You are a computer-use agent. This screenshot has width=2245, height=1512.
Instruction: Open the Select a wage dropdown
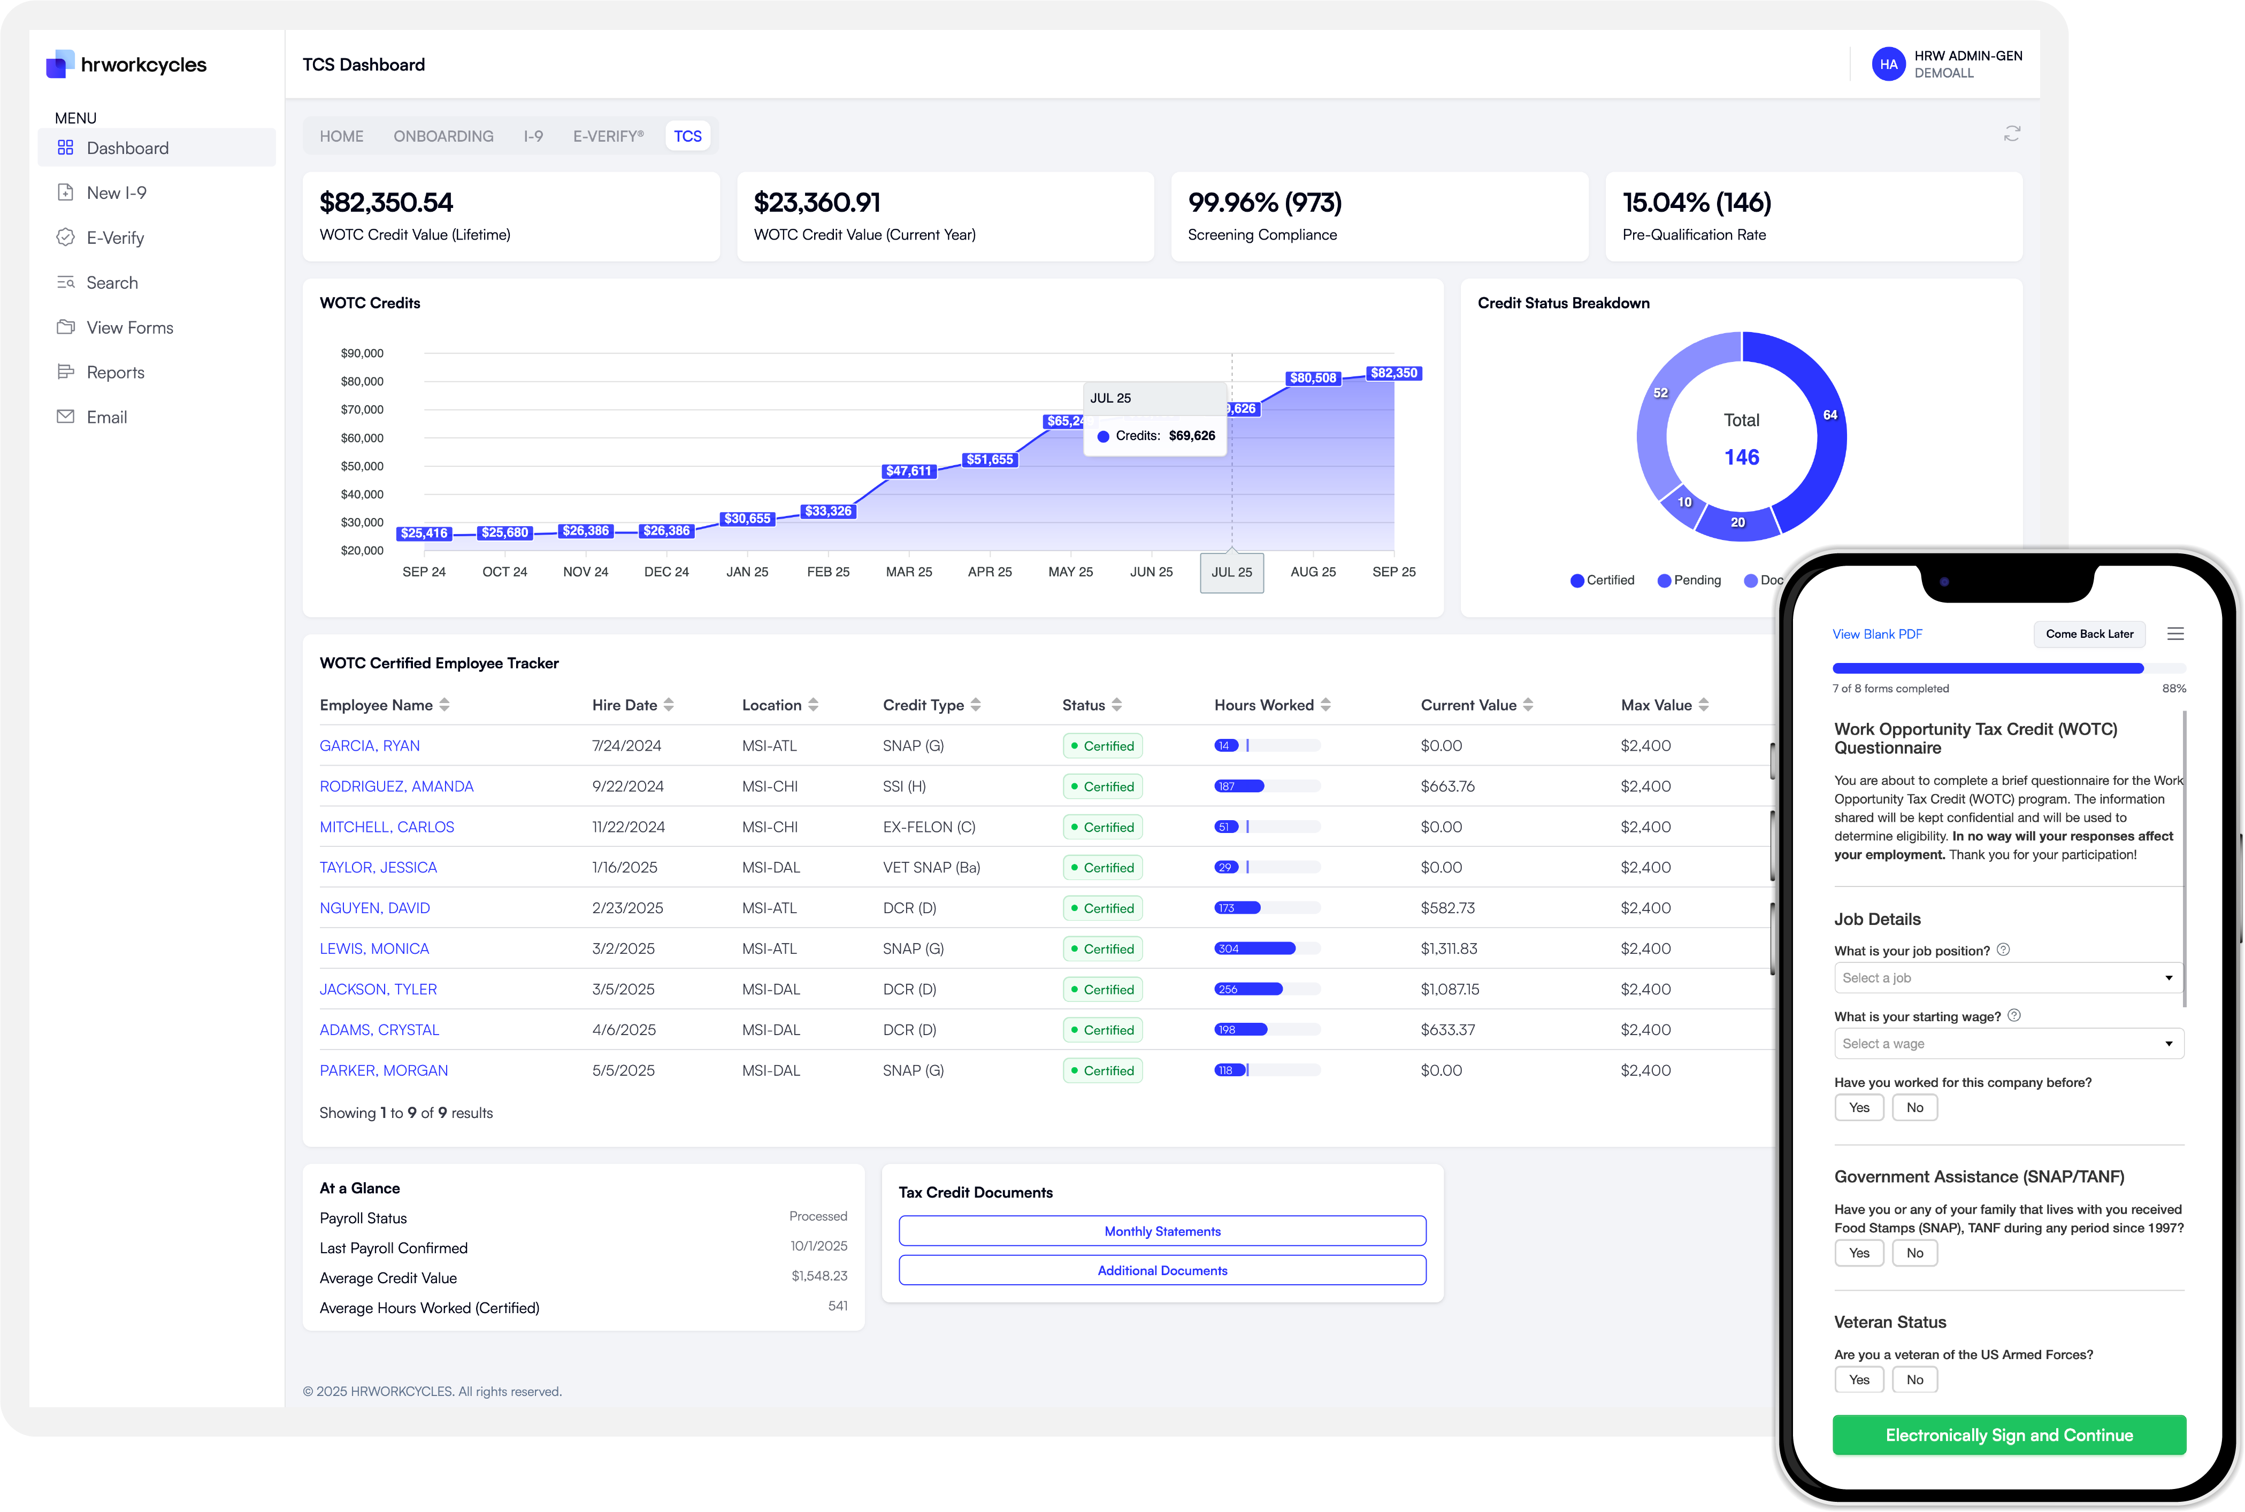(2008, 1043)
